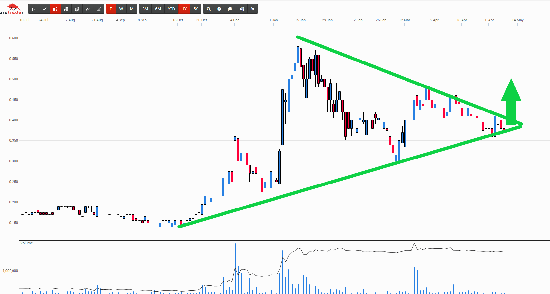Screen dimensions: 550x294
Task: Select the area chart style icon
Action: [x=99, y=9]
